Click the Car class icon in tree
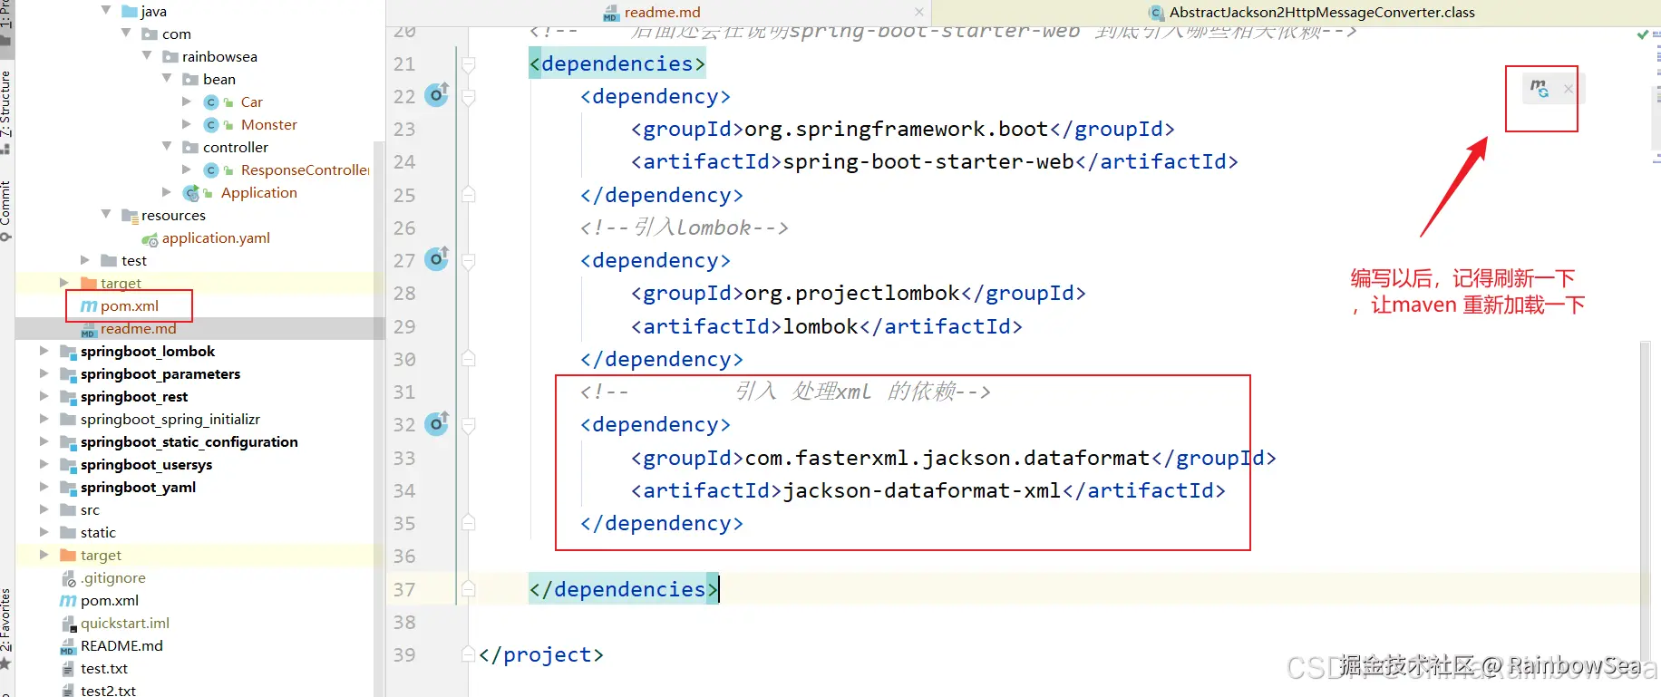The height and width of the screenshot is (697, 1661). (x=211, y=102)
